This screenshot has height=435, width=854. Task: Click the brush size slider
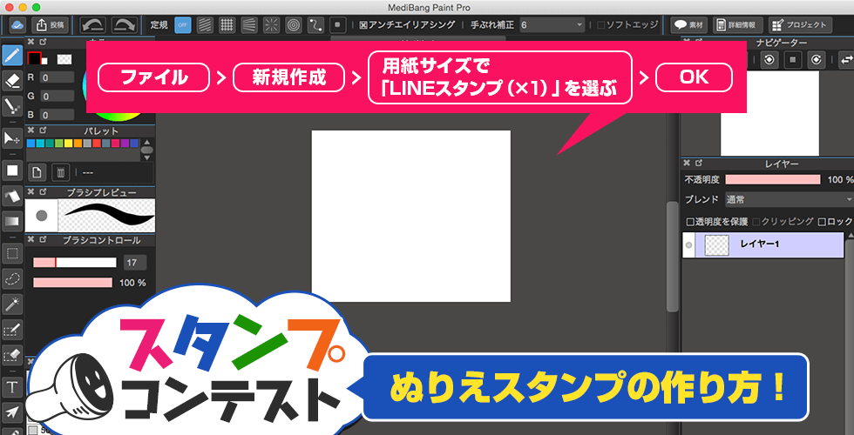tap(75, 263)
